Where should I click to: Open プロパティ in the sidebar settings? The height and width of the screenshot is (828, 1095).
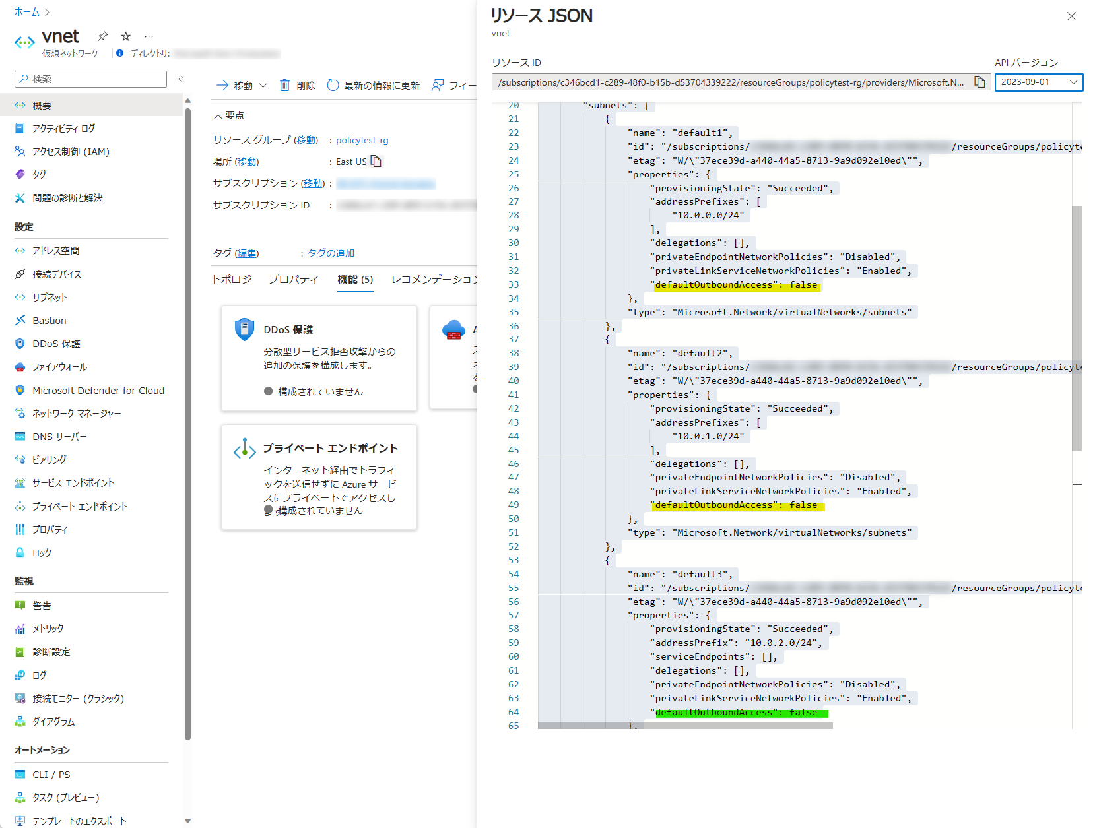50,530
